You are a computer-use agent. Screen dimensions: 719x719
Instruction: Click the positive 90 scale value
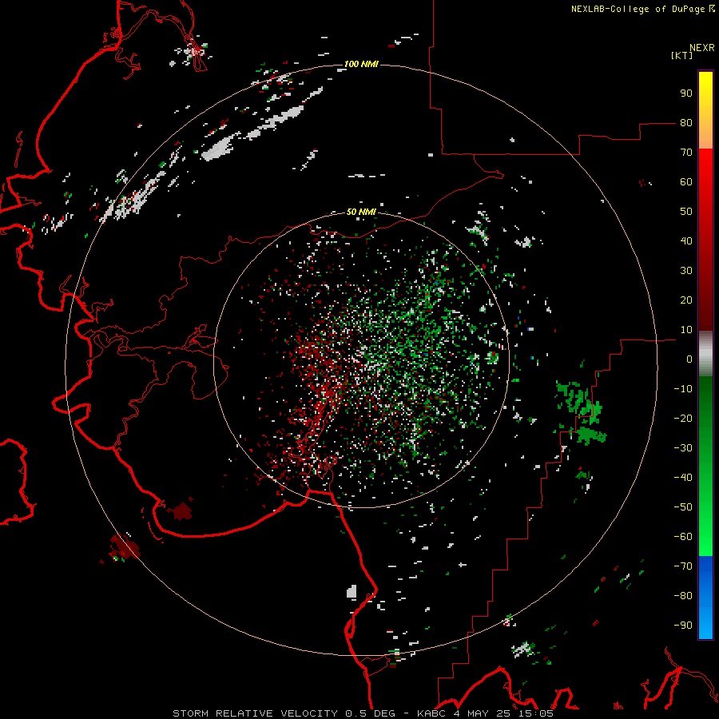686,93
